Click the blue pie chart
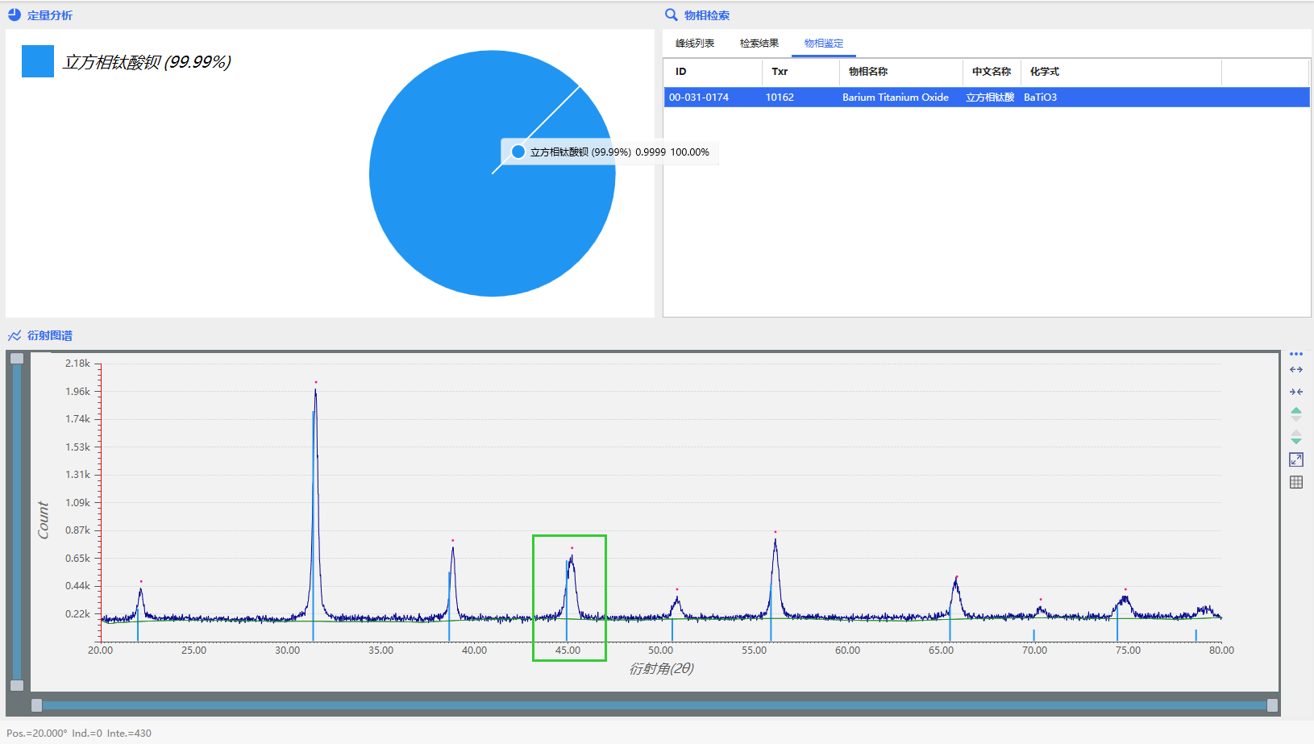Viewport: 1314px width, 744px height. (x=451, y=210)
